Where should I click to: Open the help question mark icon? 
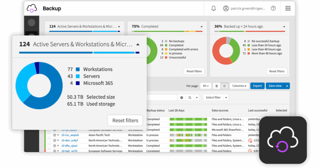point(273,8)
